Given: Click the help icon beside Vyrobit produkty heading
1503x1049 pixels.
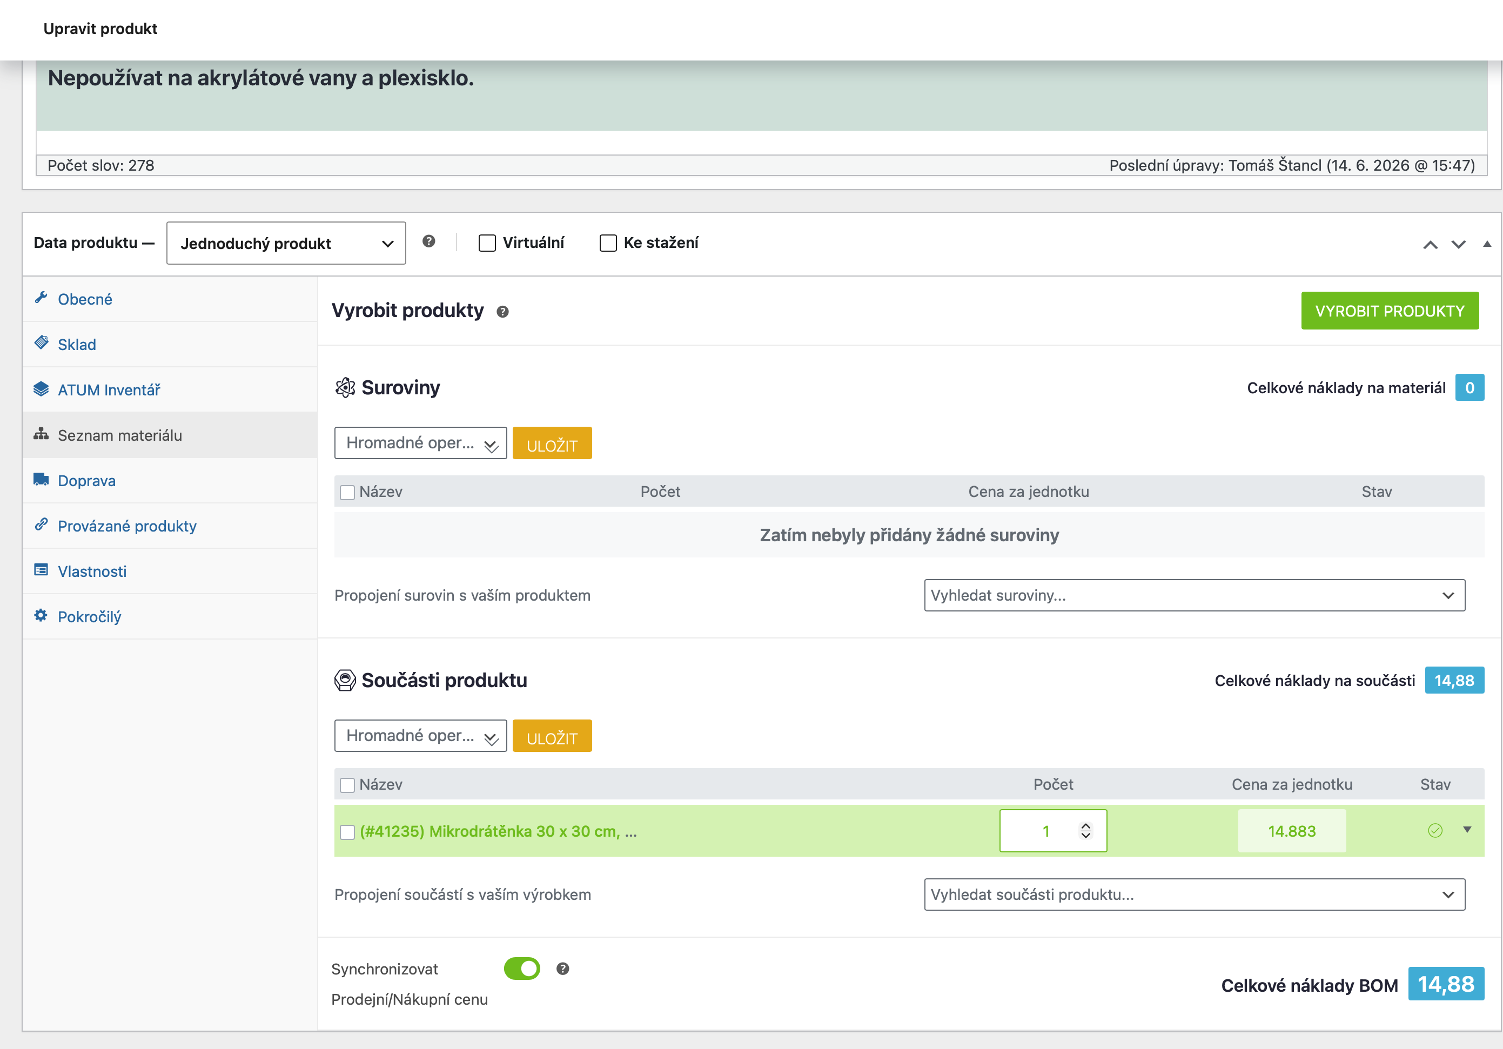Looking at the screenshot, I should tap(502, 312).
